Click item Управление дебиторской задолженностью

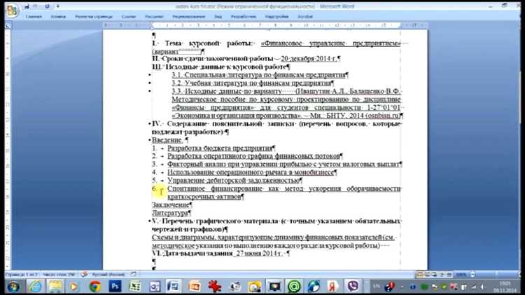click(x=233, y=180)
